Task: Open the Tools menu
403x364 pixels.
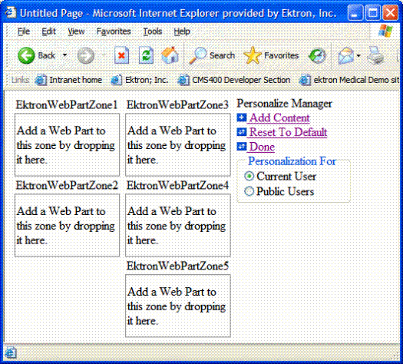Action: [153, 31]
